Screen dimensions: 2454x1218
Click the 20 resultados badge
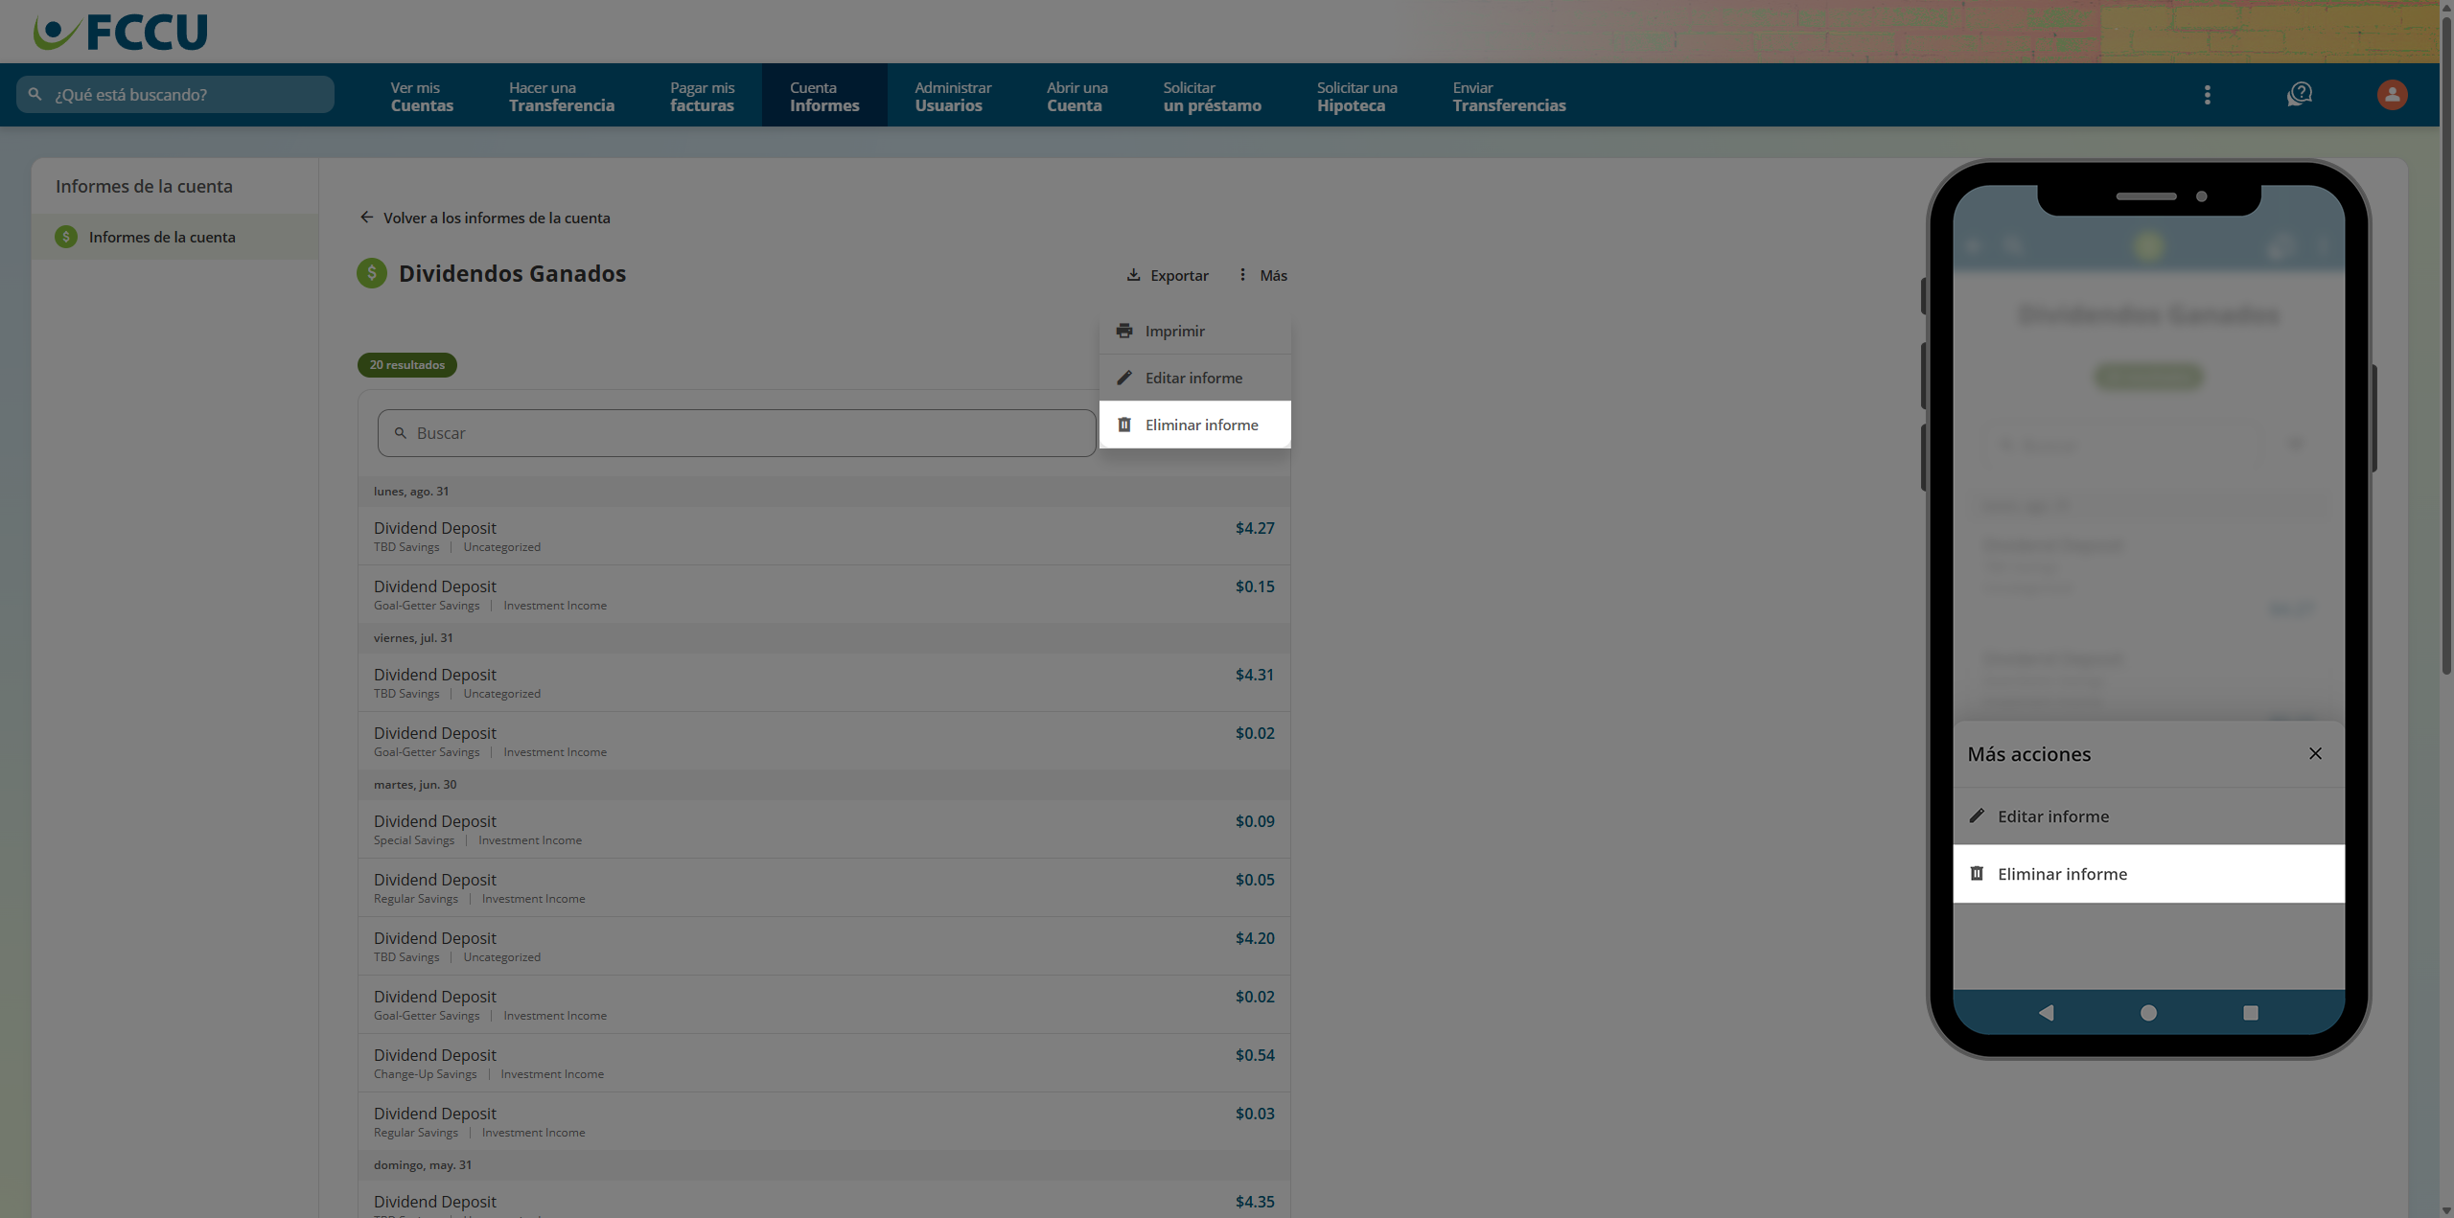click(x=406, y=365)
